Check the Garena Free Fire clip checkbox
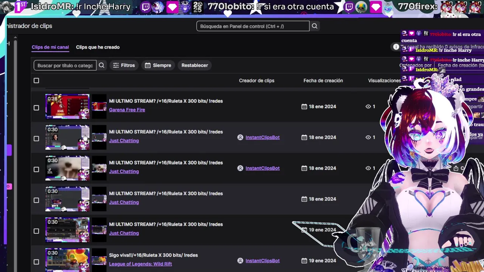 coord(36,108)
